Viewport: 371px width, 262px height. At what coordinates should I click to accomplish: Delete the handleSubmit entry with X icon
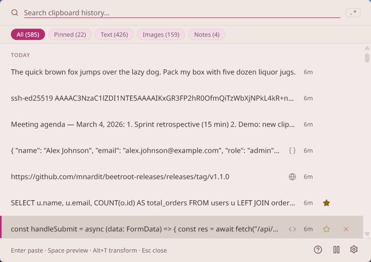pyautogui.click(x=346, y=229)
